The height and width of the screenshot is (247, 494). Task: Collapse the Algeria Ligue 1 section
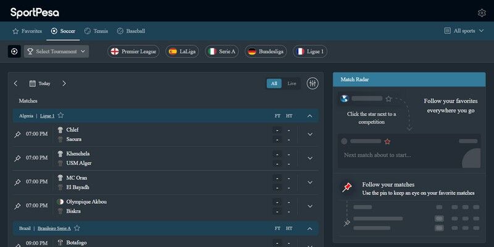click(x=310, y=116)
